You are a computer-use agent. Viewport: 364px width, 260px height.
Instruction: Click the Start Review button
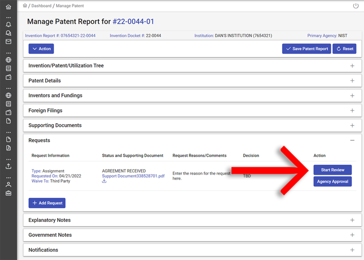click(x=333, y=170)
